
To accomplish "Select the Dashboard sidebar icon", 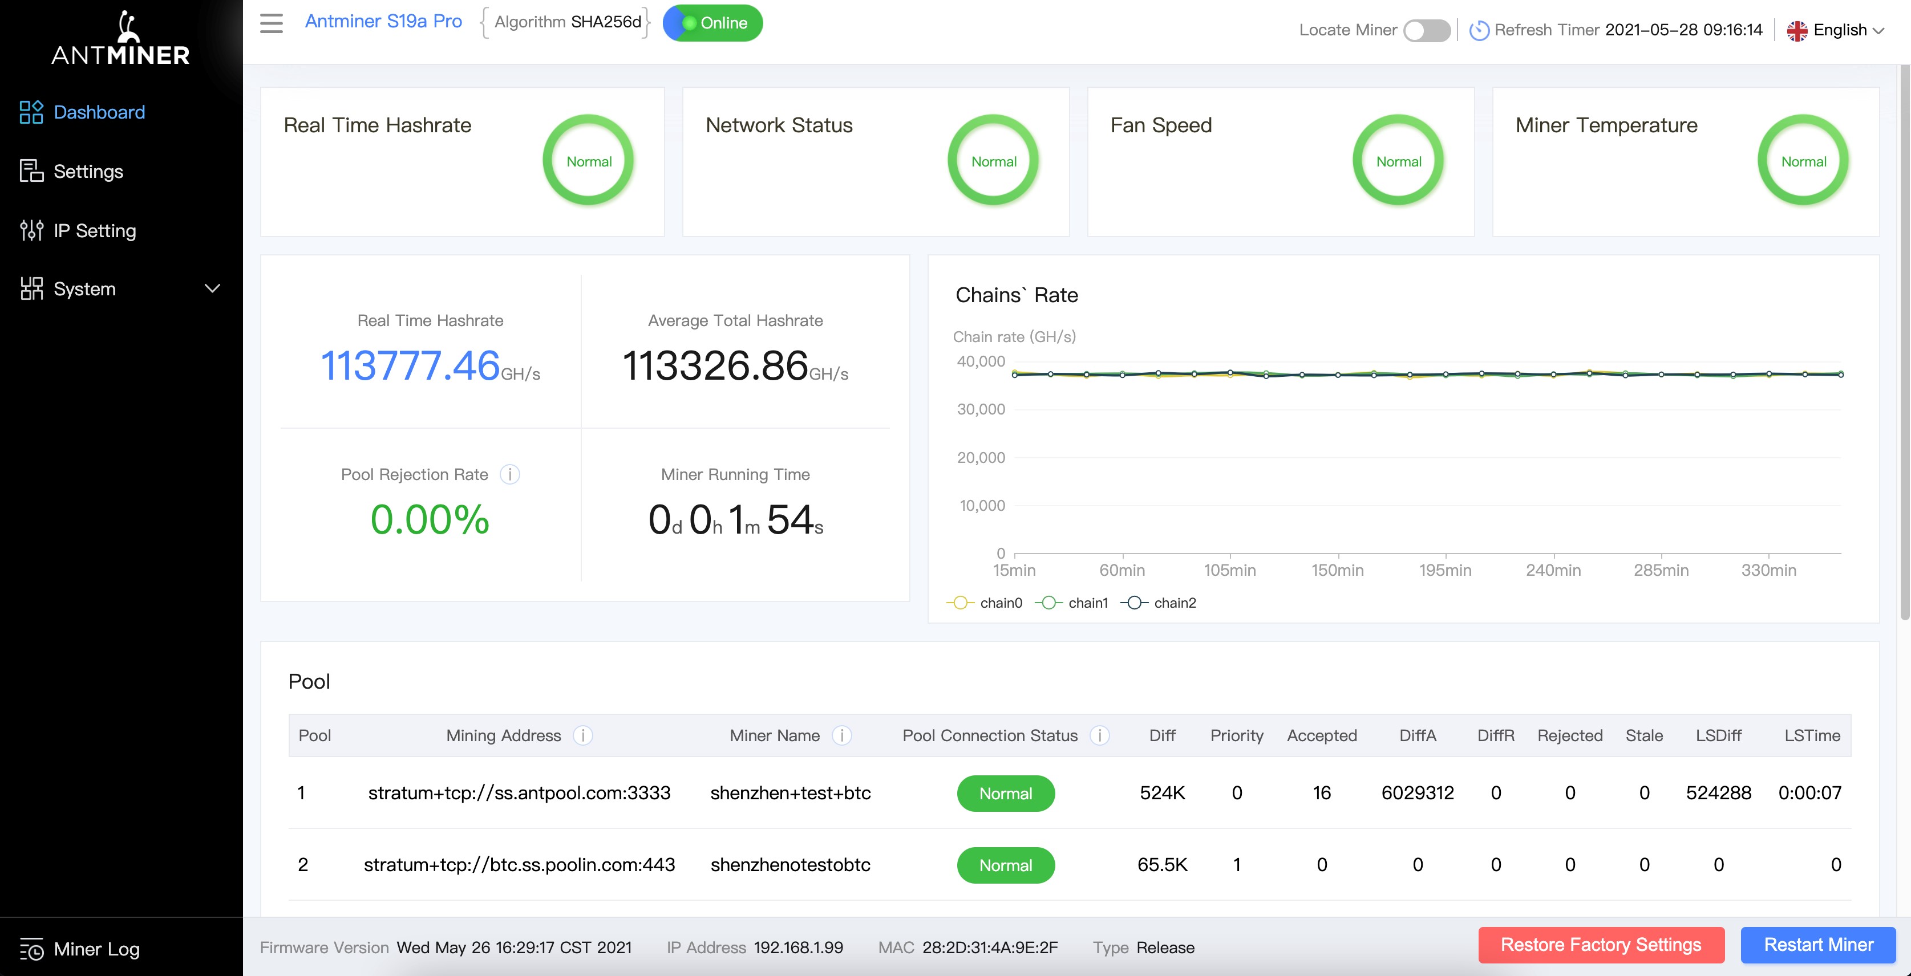I will [31, 112].
